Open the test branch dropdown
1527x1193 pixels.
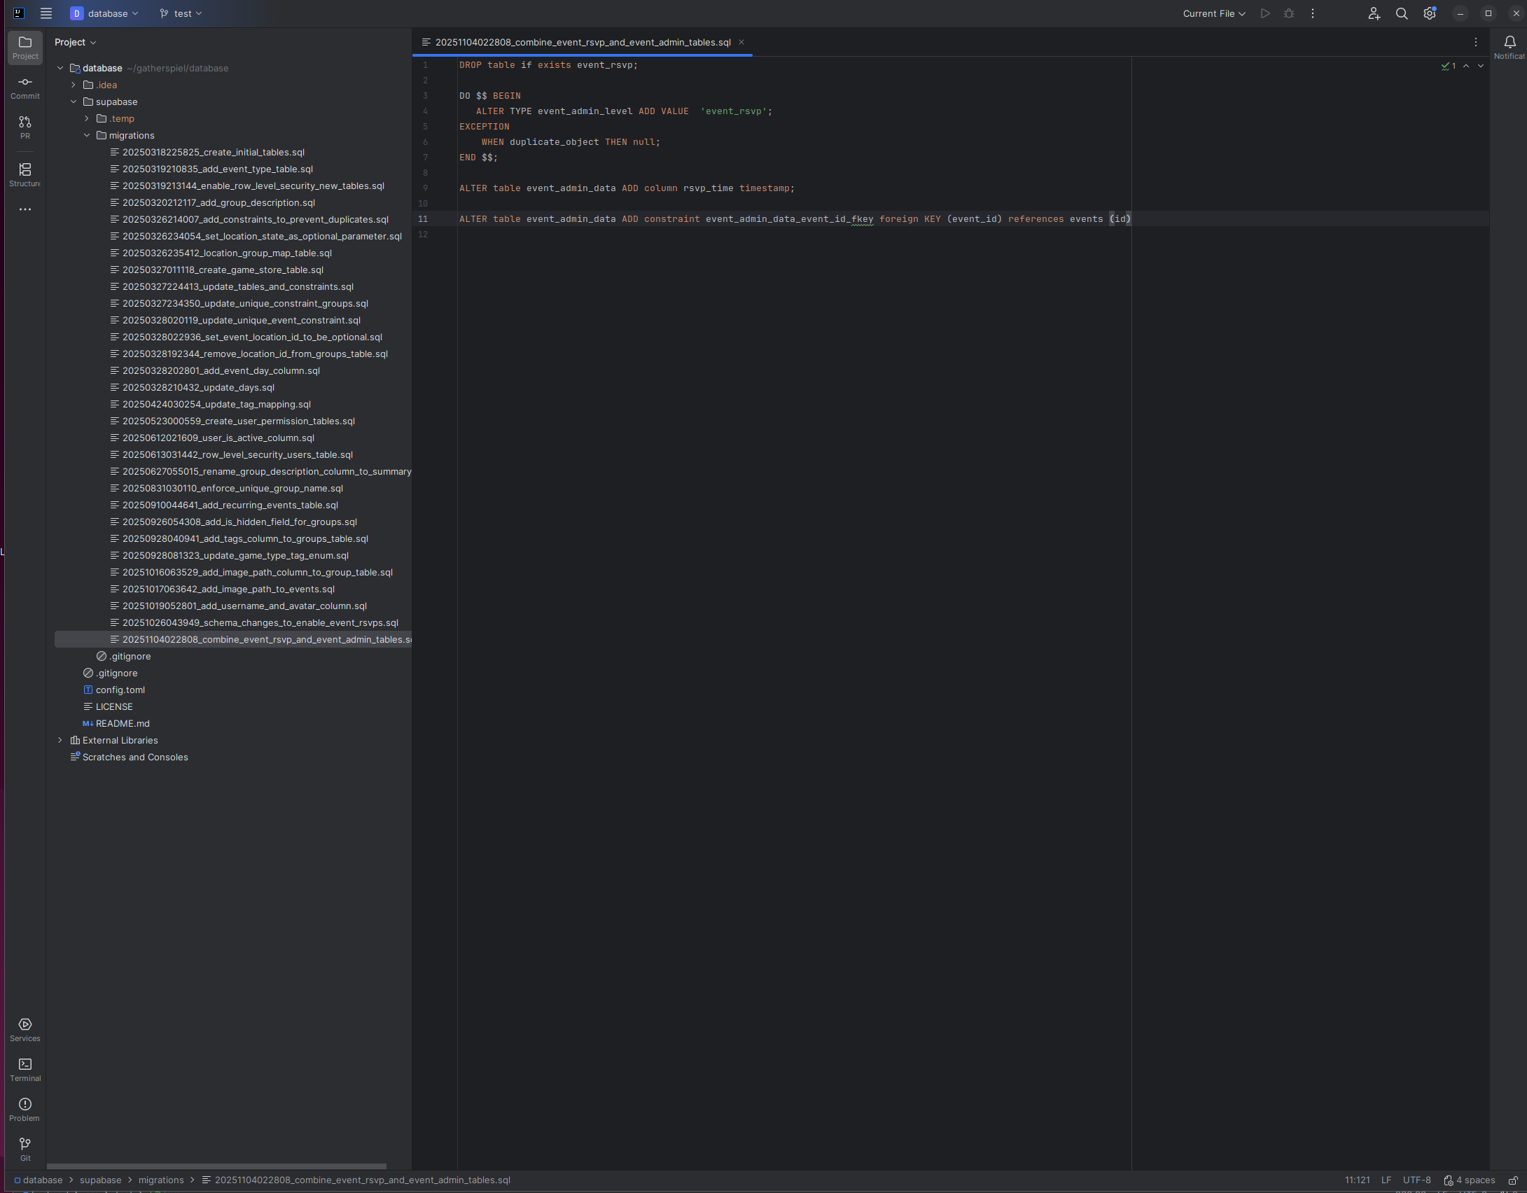pyautogui.click(x=181, y=13)
